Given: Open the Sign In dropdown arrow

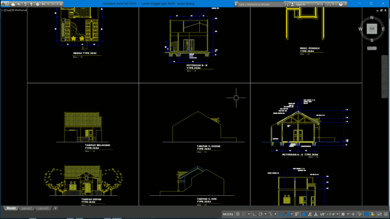Looking at the screenshot, I should coord(318,4).
